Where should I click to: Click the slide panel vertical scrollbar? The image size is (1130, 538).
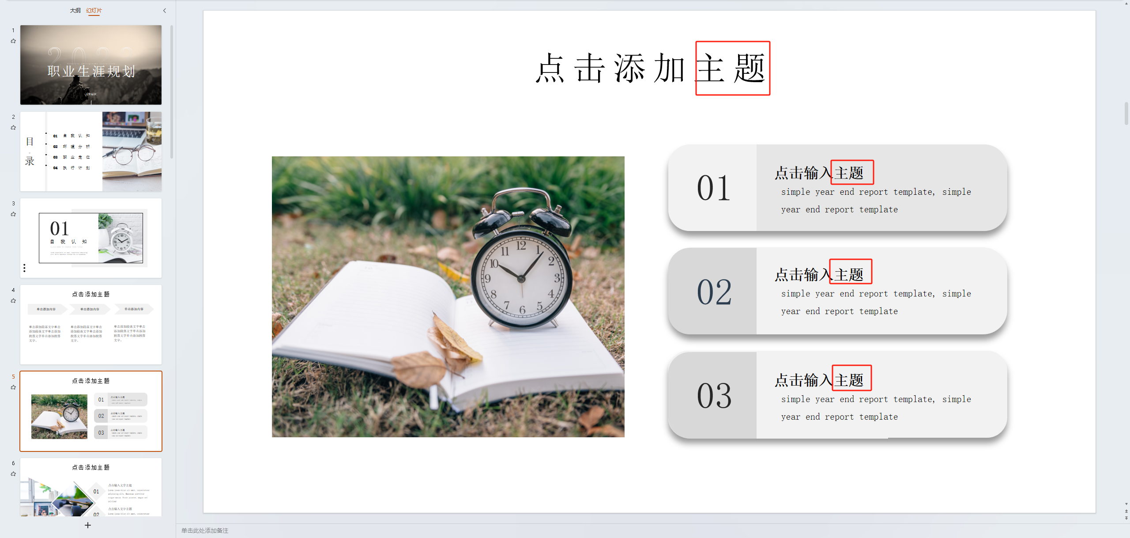tap(172, 92)
